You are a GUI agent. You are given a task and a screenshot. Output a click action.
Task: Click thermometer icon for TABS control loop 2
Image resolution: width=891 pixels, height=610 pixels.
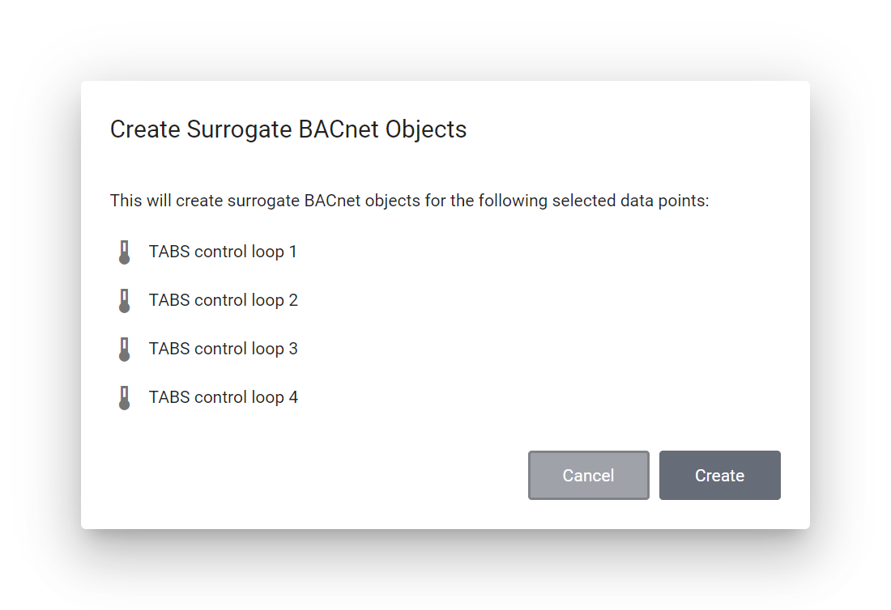(124, 301)
